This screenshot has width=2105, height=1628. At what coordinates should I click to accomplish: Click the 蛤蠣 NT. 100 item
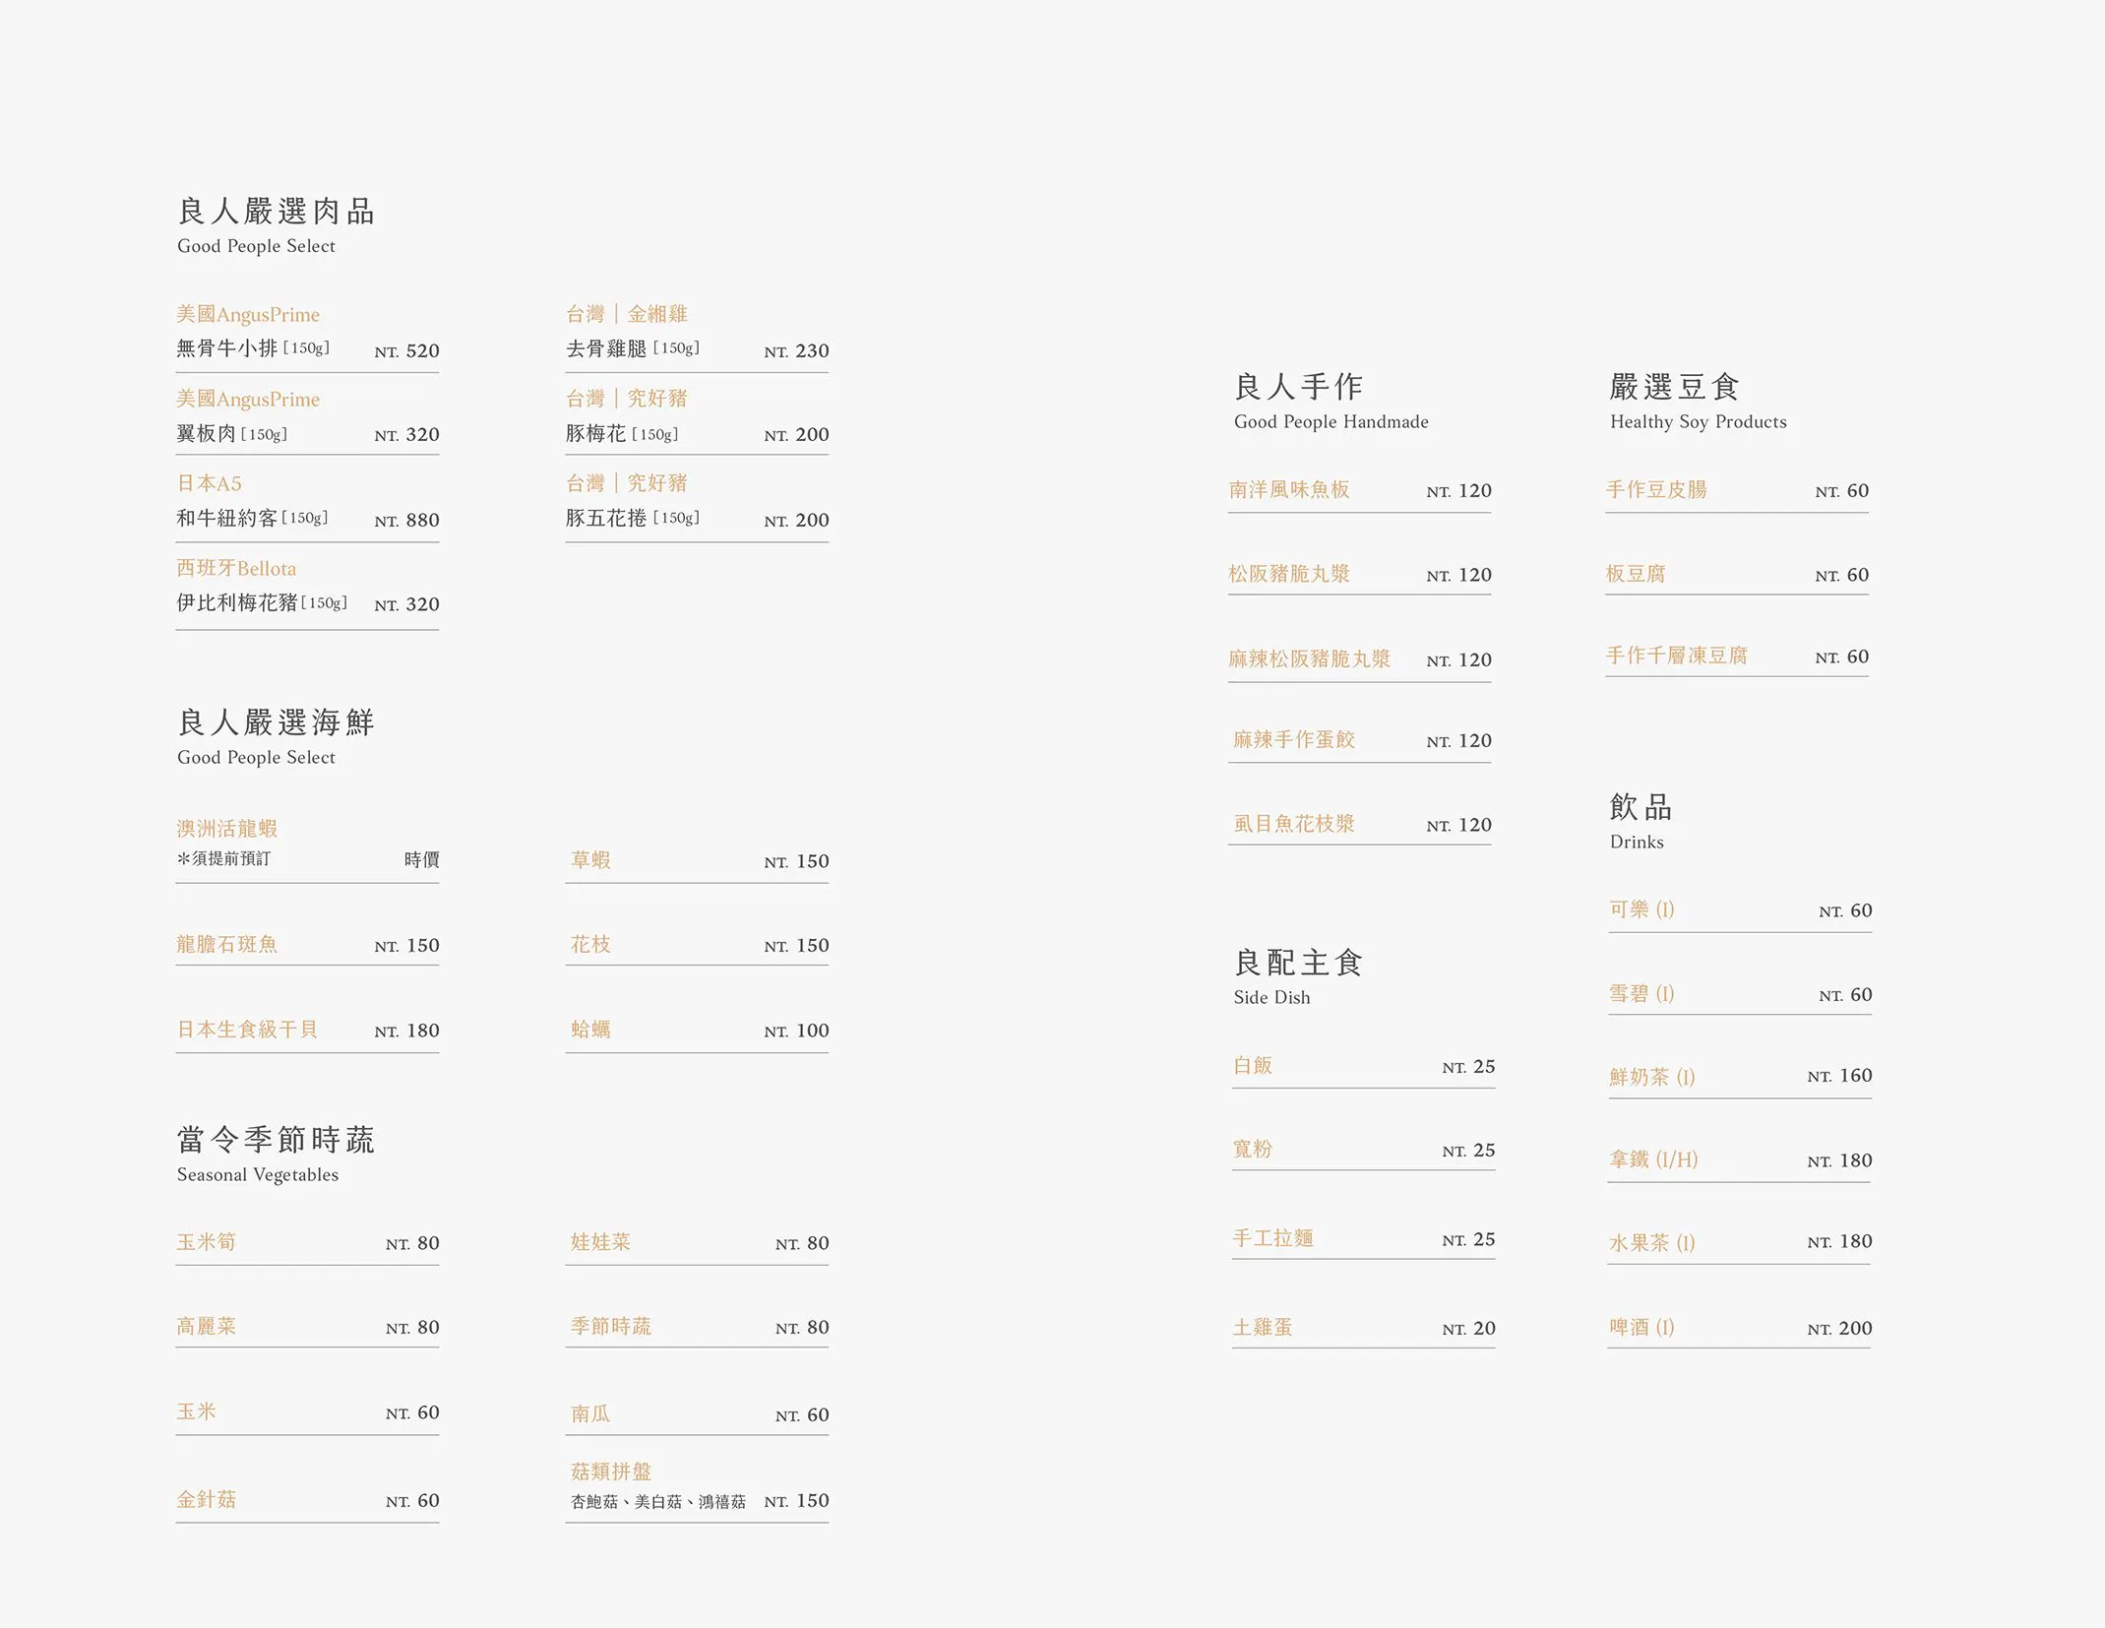(591, 1030)
